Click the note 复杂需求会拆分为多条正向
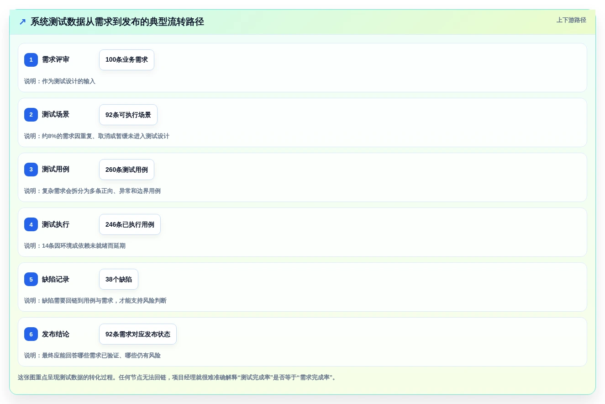The height and width of the screenshot is (404, 605). [92, 191]
